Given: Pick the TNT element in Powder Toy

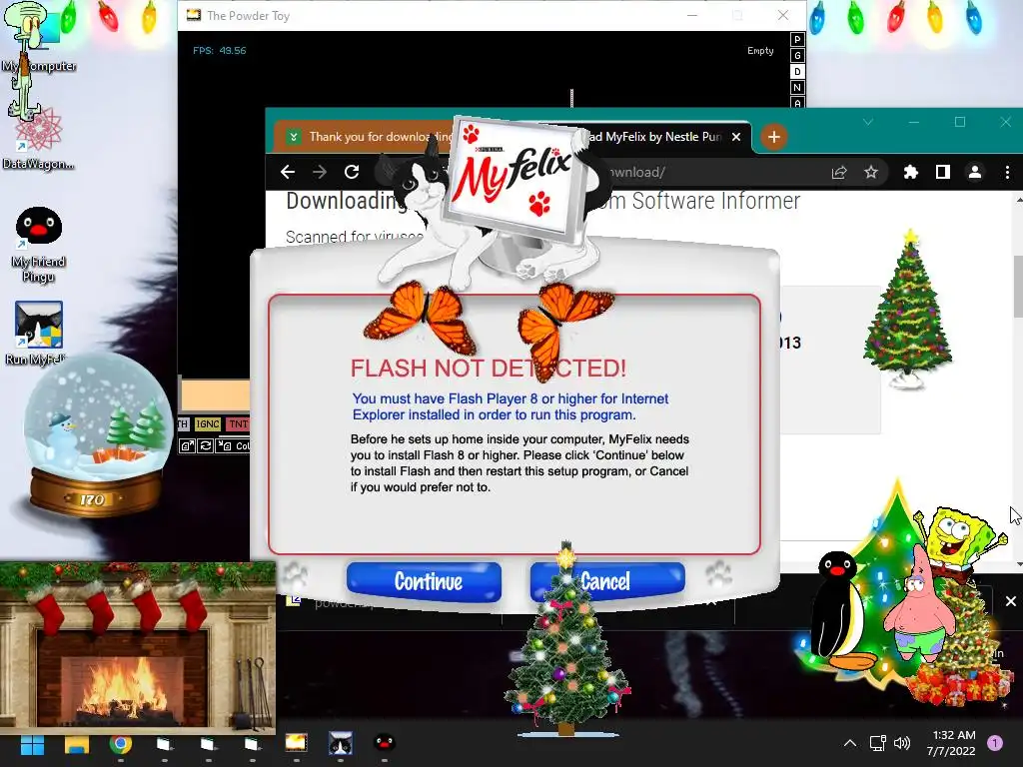Looking at the screenshot, I should tap(238, 423).
